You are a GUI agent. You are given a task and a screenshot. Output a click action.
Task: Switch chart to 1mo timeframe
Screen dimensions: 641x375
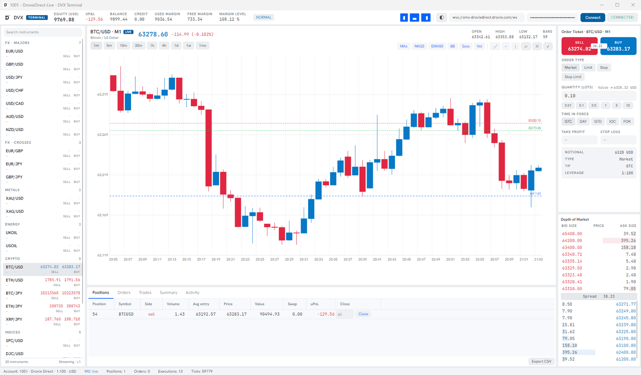203,46
